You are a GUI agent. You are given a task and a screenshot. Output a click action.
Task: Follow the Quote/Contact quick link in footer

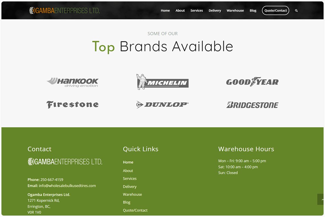[x=135, y=210]
